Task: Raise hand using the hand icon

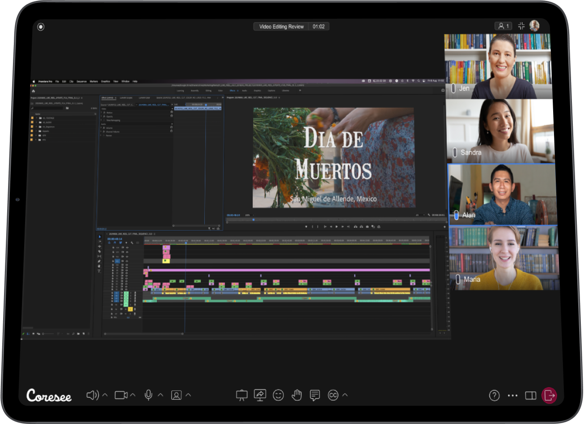Action: tap(296, 395)
